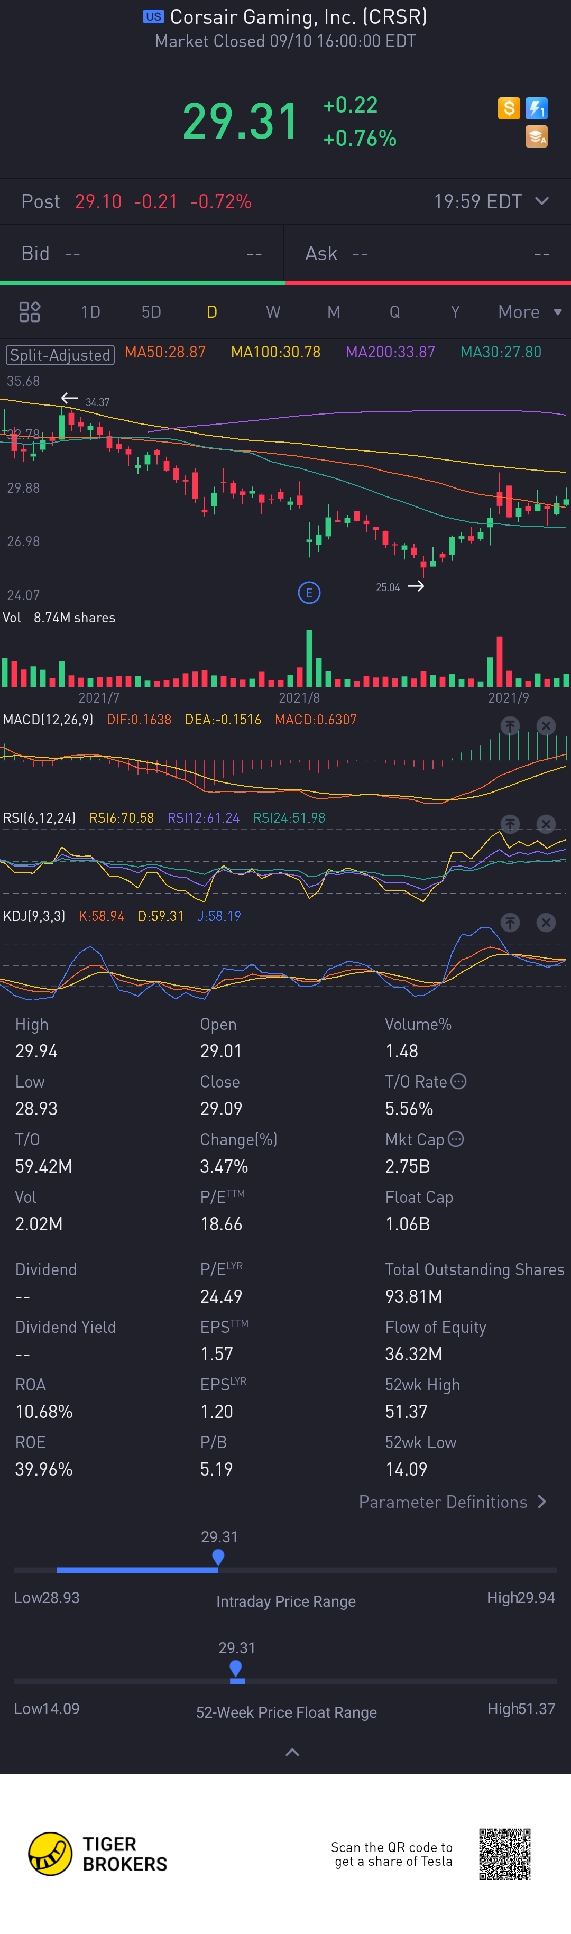Tap the Scan the QR code text
The height and width of the screenshot is (1934, 571).
(x=392, y=1854)
